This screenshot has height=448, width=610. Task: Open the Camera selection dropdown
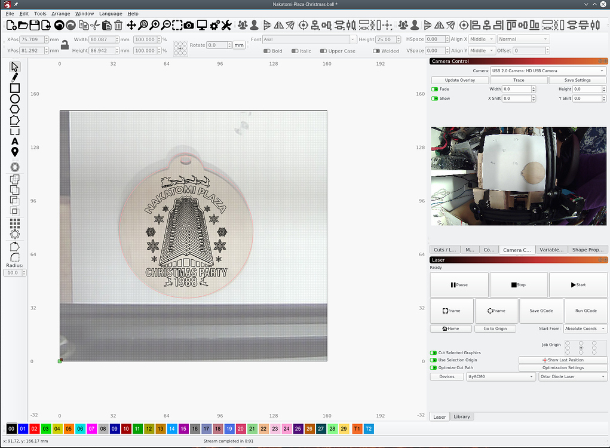pos(548,70)
